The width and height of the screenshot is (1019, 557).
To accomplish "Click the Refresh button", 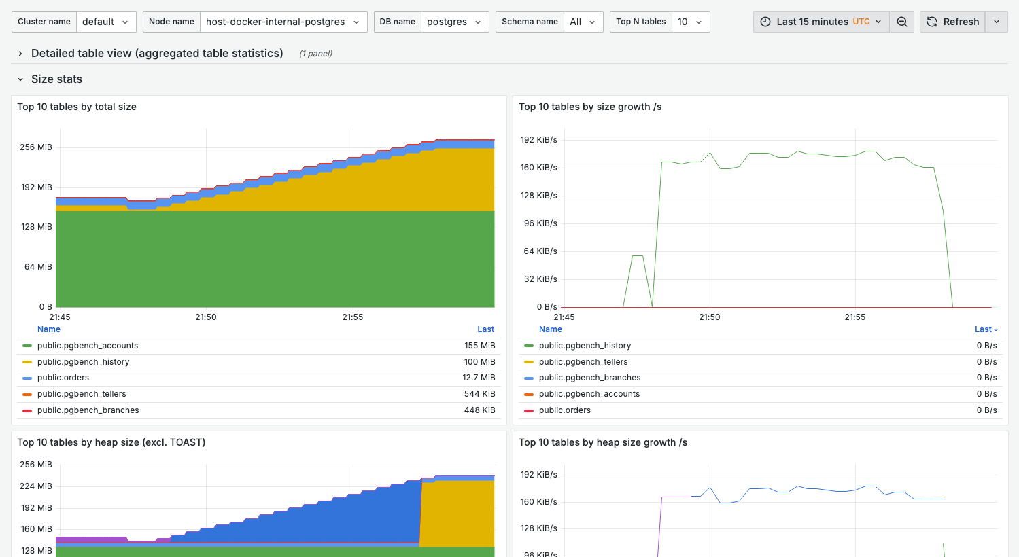I will [x=952, y=21].
